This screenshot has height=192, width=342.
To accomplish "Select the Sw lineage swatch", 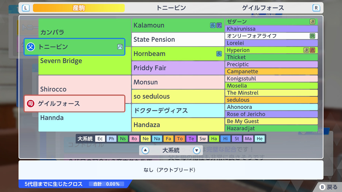I will pyautogui.click(x=203, y=138).
